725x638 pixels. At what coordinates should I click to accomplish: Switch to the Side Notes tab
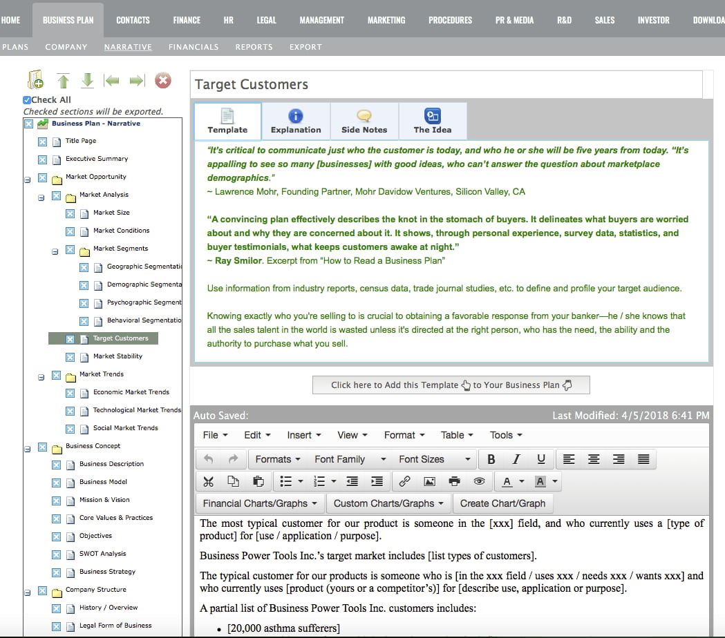(x=364, y=122)
